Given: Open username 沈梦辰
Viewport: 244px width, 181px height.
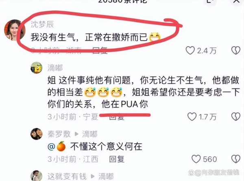Looking at the screenshot, I should (x=42, y=24).
